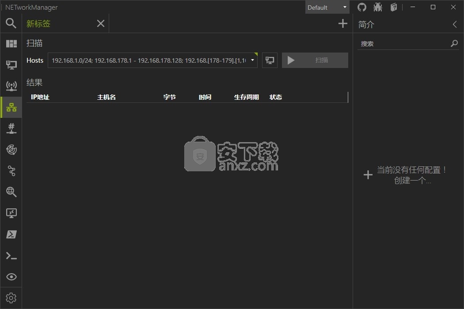Viewport: 464px width, 309px height.
Task: Collapse the 简介 profile panel chevron
Action: click(x=455, y=24)
